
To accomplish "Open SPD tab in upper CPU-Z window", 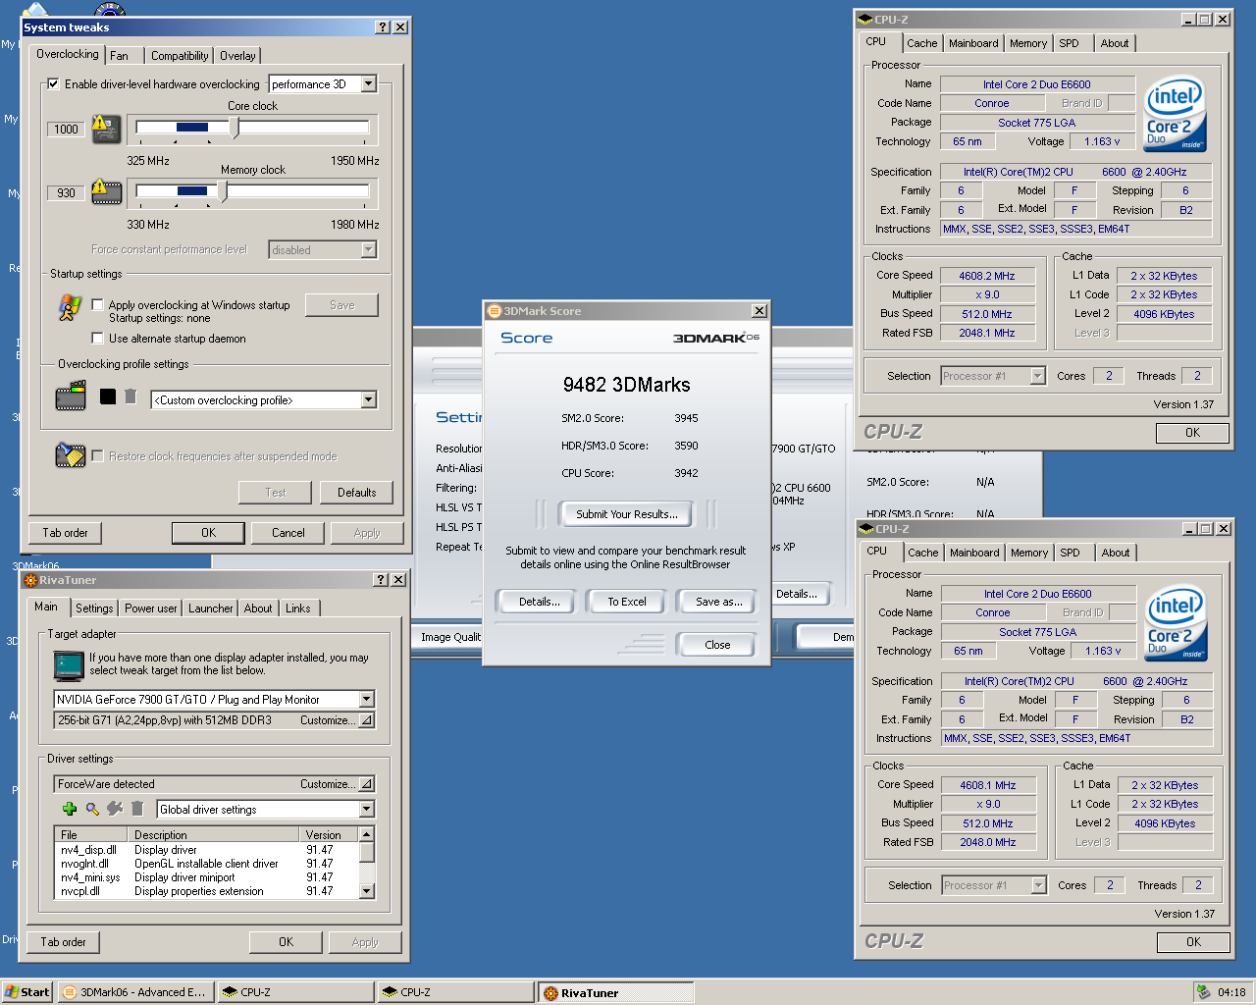I will click(1070, 43).
